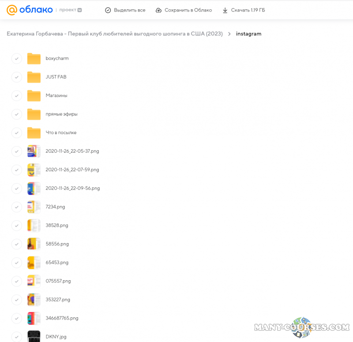Image resolution: width=353 pixels, height=342 pixels.
Task: Toggle the checkbox for 346687765.png
Action: point(16,318)
